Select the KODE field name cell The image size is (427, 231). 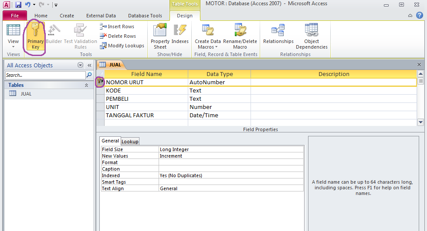tap(146, 90)
